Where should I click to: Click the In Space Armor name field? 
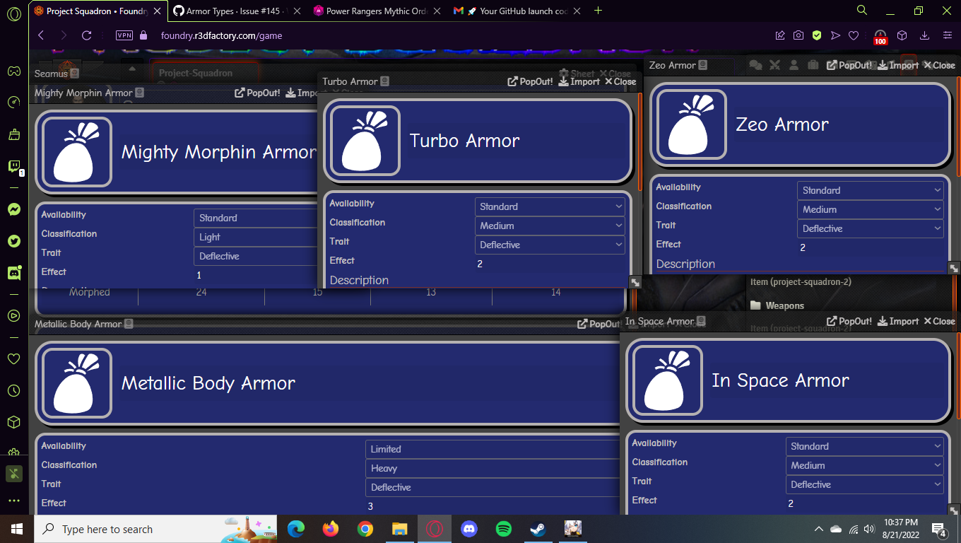click(827, 380)
